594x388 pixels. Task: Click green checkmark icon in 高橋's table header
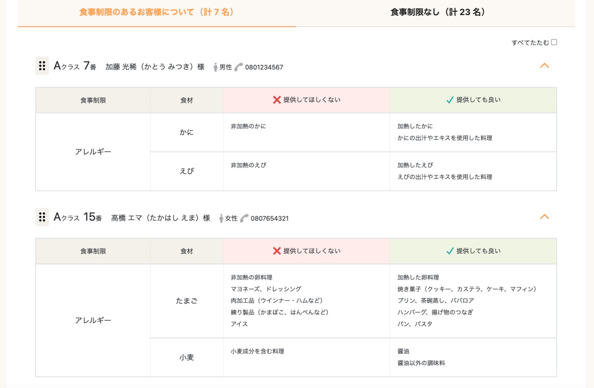pyautogui.click(x=450, y=251)
